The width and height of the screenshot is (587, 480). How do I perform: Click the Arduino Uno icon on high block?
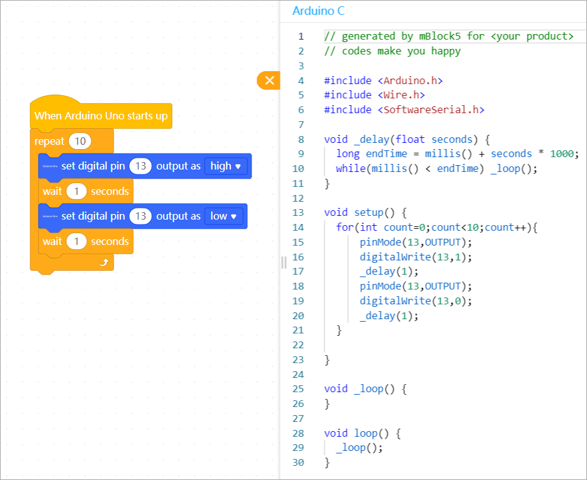coord(50,166)
